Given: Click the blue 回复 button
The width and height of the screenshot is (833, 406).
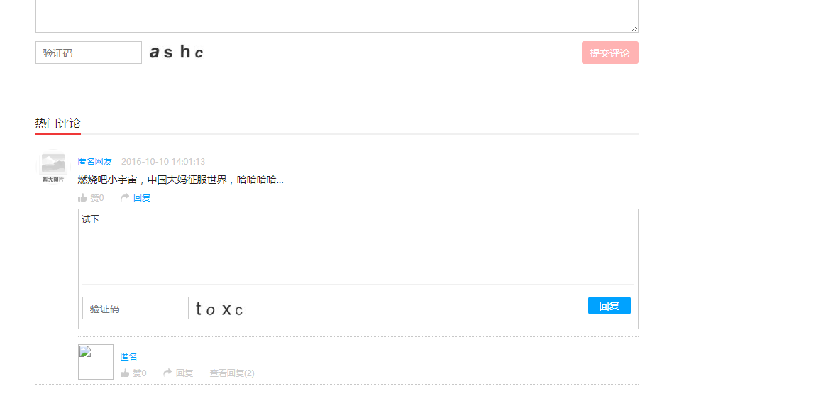Looking at the screenshot, I should pyautogui.click(x=609, y=305).
